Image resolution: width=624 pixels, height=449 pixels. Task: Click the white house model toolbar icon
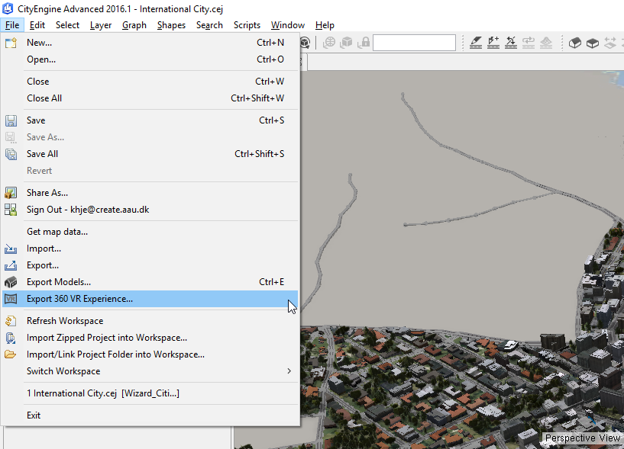pos(575,43)
